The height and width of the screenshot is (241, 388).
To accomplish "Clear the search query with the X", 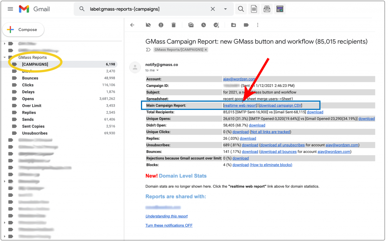I will [213, 8].
